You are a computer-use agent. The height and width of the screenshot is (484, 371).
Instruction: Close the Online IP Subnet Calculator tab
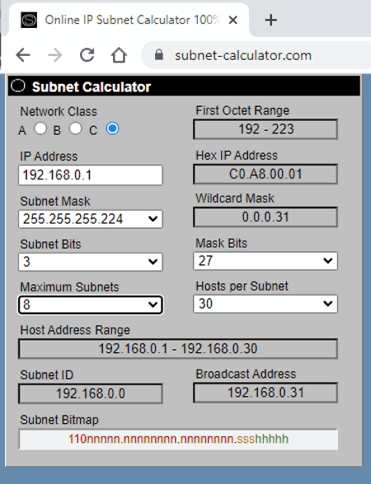[x=232, y=21]
